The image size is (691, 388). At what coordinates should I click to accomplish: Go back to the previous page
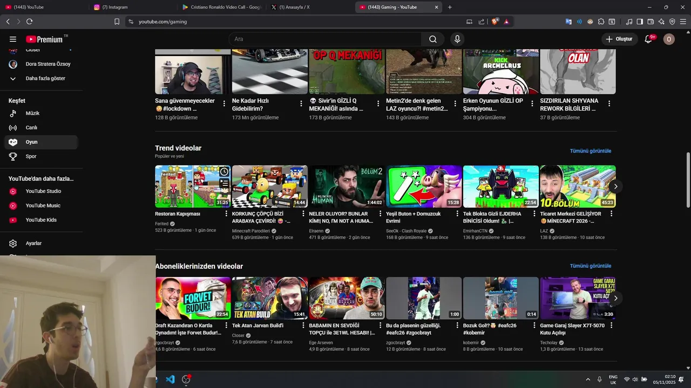coord(8,22)
